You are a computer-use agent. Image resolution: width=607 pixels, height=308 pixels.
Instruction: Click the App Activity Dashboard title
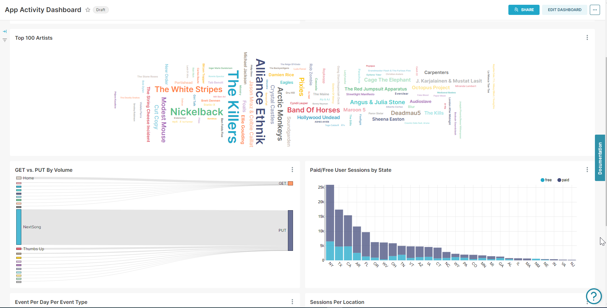click(x=43, y=10)
